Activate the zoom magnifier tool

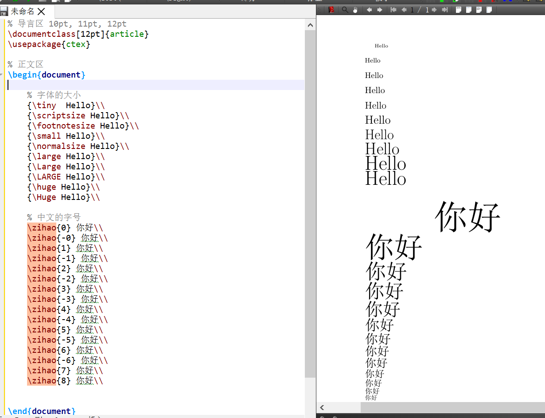[345, 10]
